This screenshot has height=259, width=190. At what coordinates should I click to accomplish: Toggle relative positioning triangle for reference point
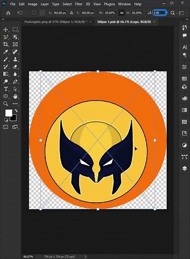click(x=71, y=12)
